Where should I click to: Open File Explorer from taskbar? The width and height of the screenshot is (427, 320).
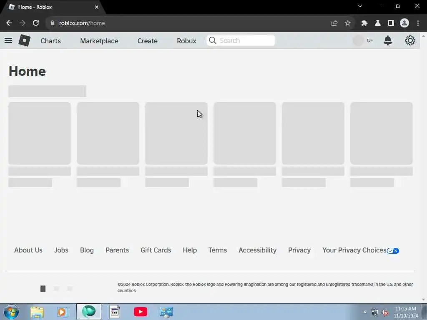pos(37,312)
